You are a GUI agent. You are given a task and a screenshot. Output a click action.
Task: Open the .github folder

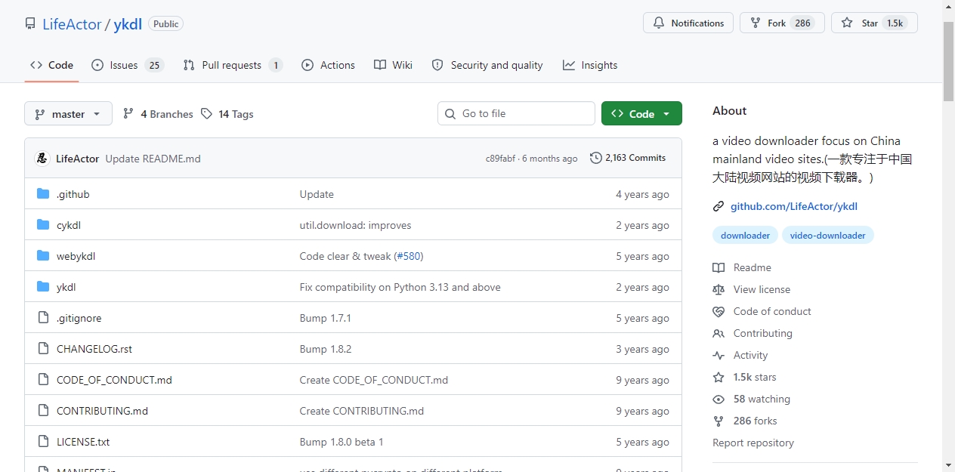73,194
